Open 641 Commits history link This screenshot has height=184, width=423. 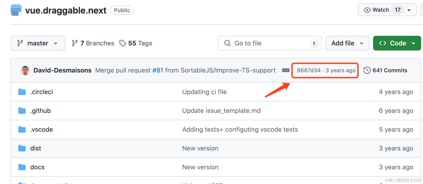point(385,70)
